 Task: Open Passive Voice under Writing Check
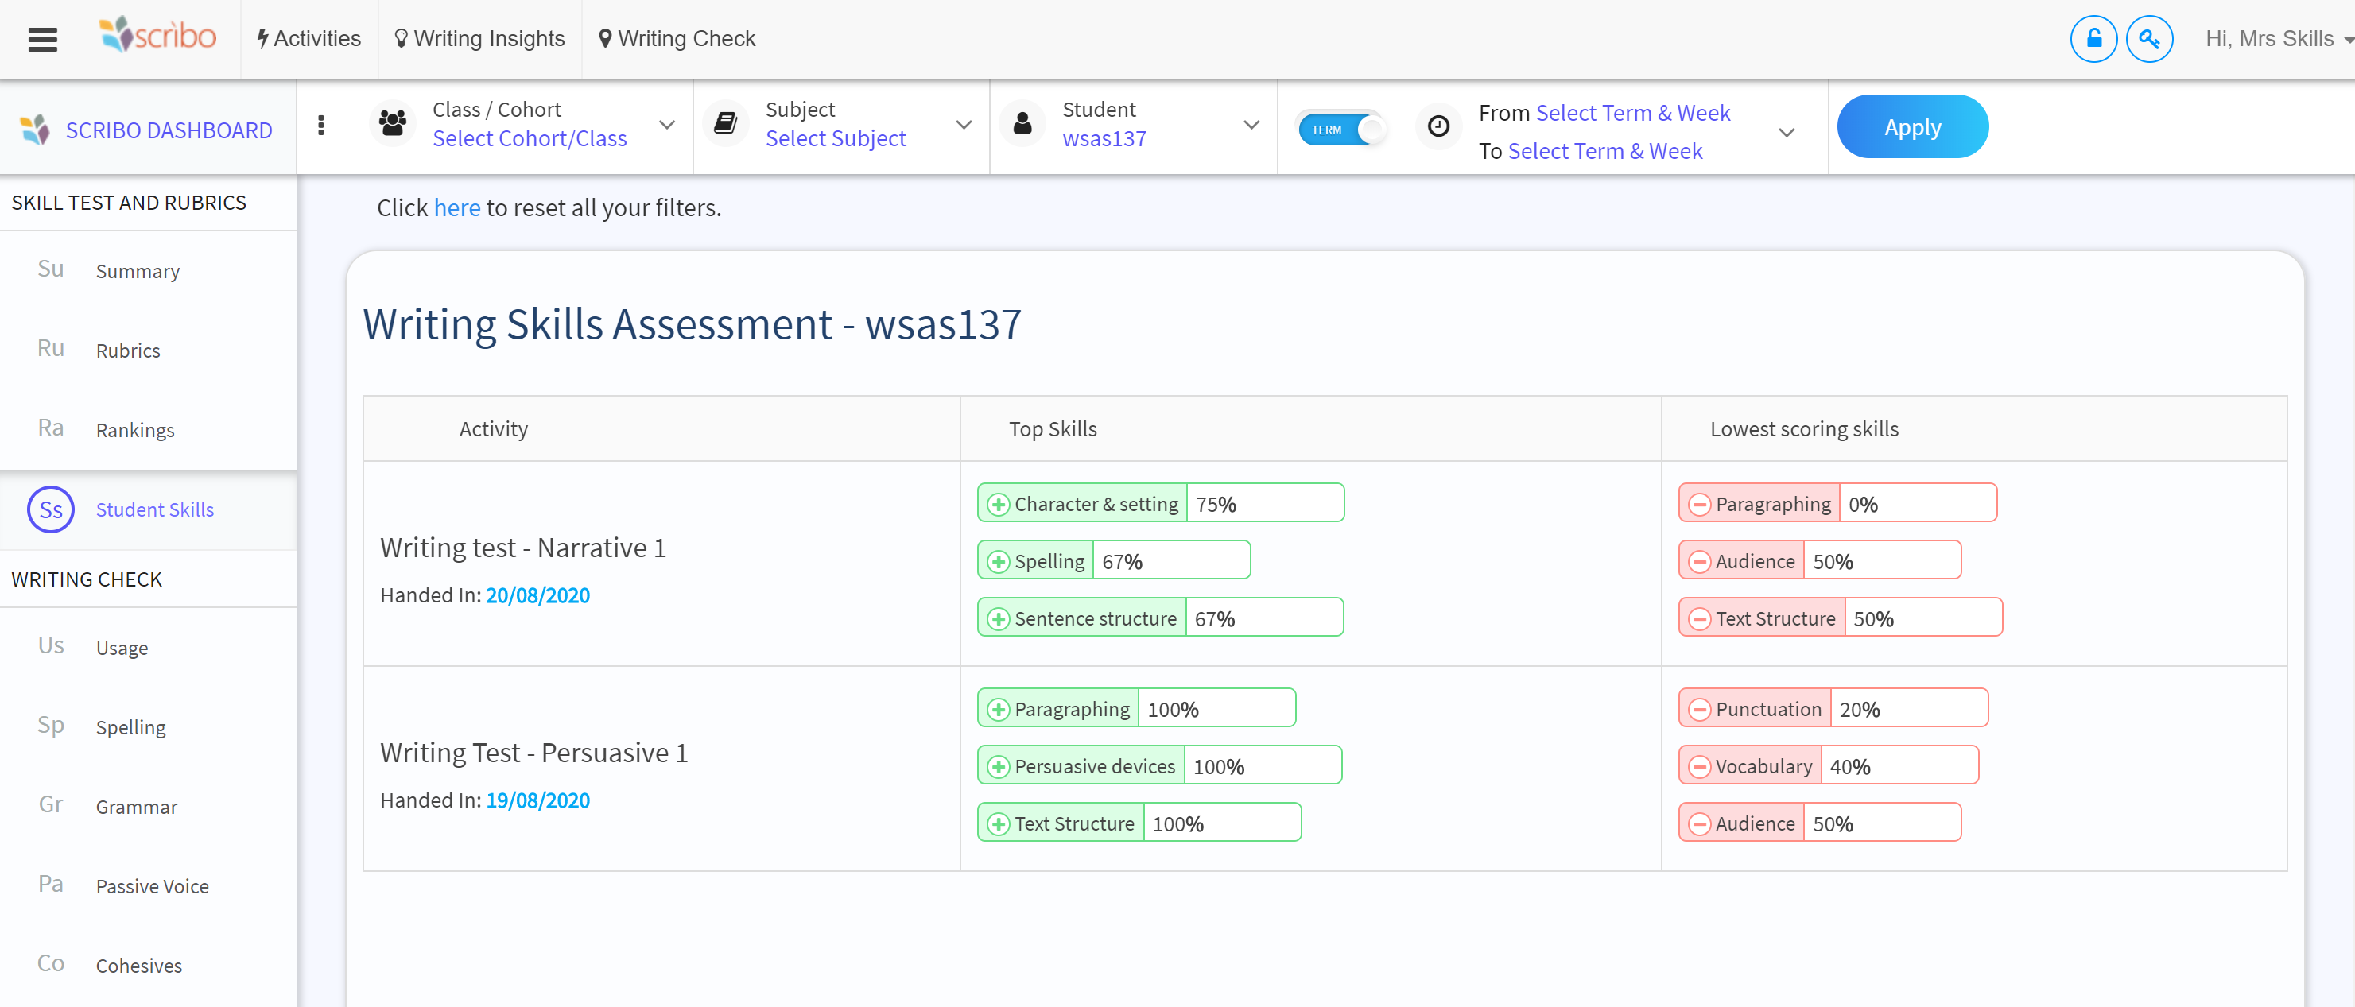pos(153,886)
